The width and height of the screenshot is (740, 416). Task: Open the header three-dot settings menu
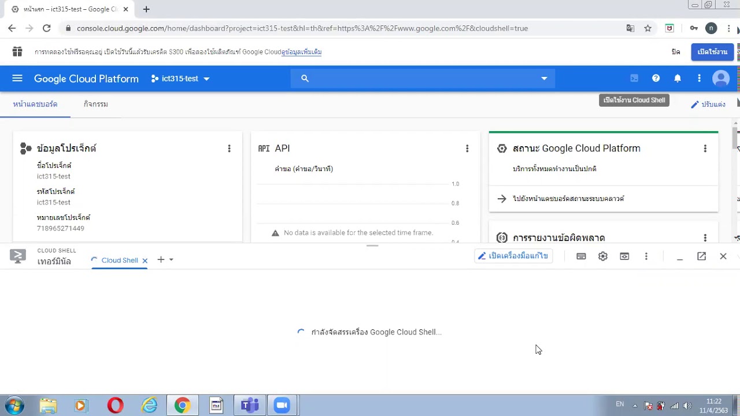coord(699,79)
